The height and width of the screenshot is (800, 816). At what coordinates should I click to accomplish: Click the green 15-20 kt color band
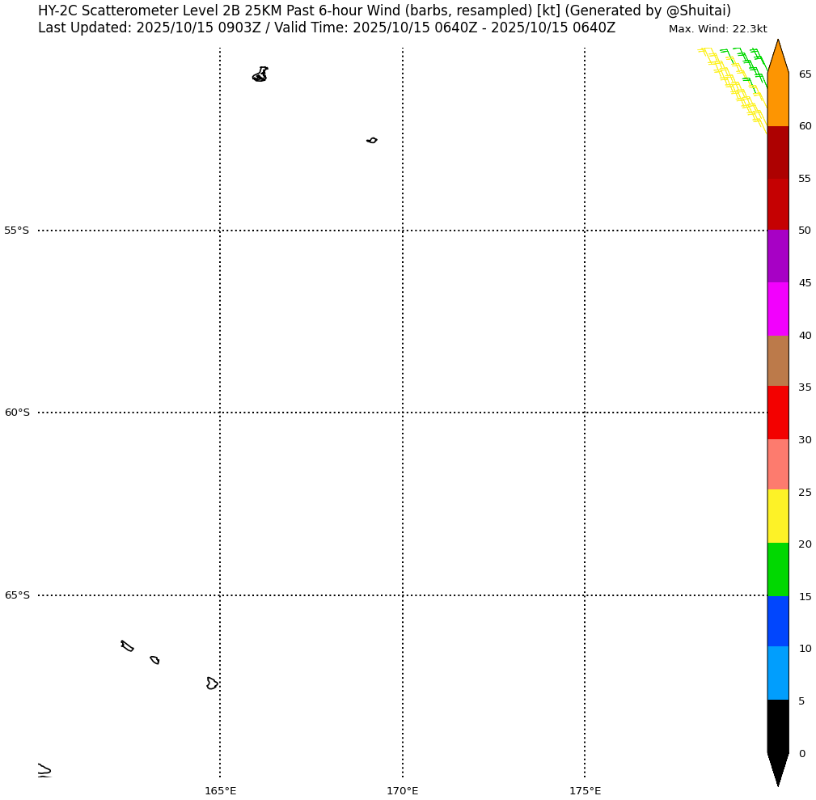point(777,569)
